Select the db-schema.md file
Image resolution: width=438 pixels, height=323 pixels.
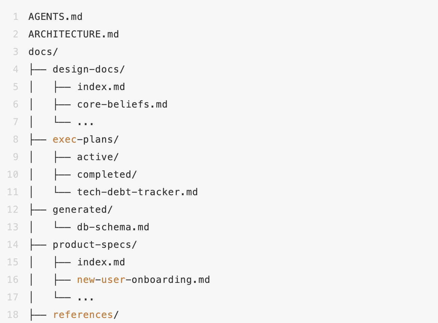click(x=113, y=227)
